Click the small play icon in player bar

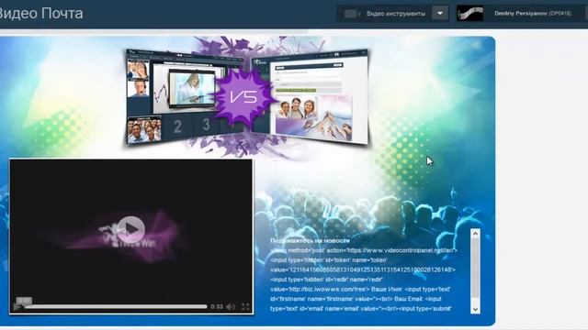coord(17,307)
